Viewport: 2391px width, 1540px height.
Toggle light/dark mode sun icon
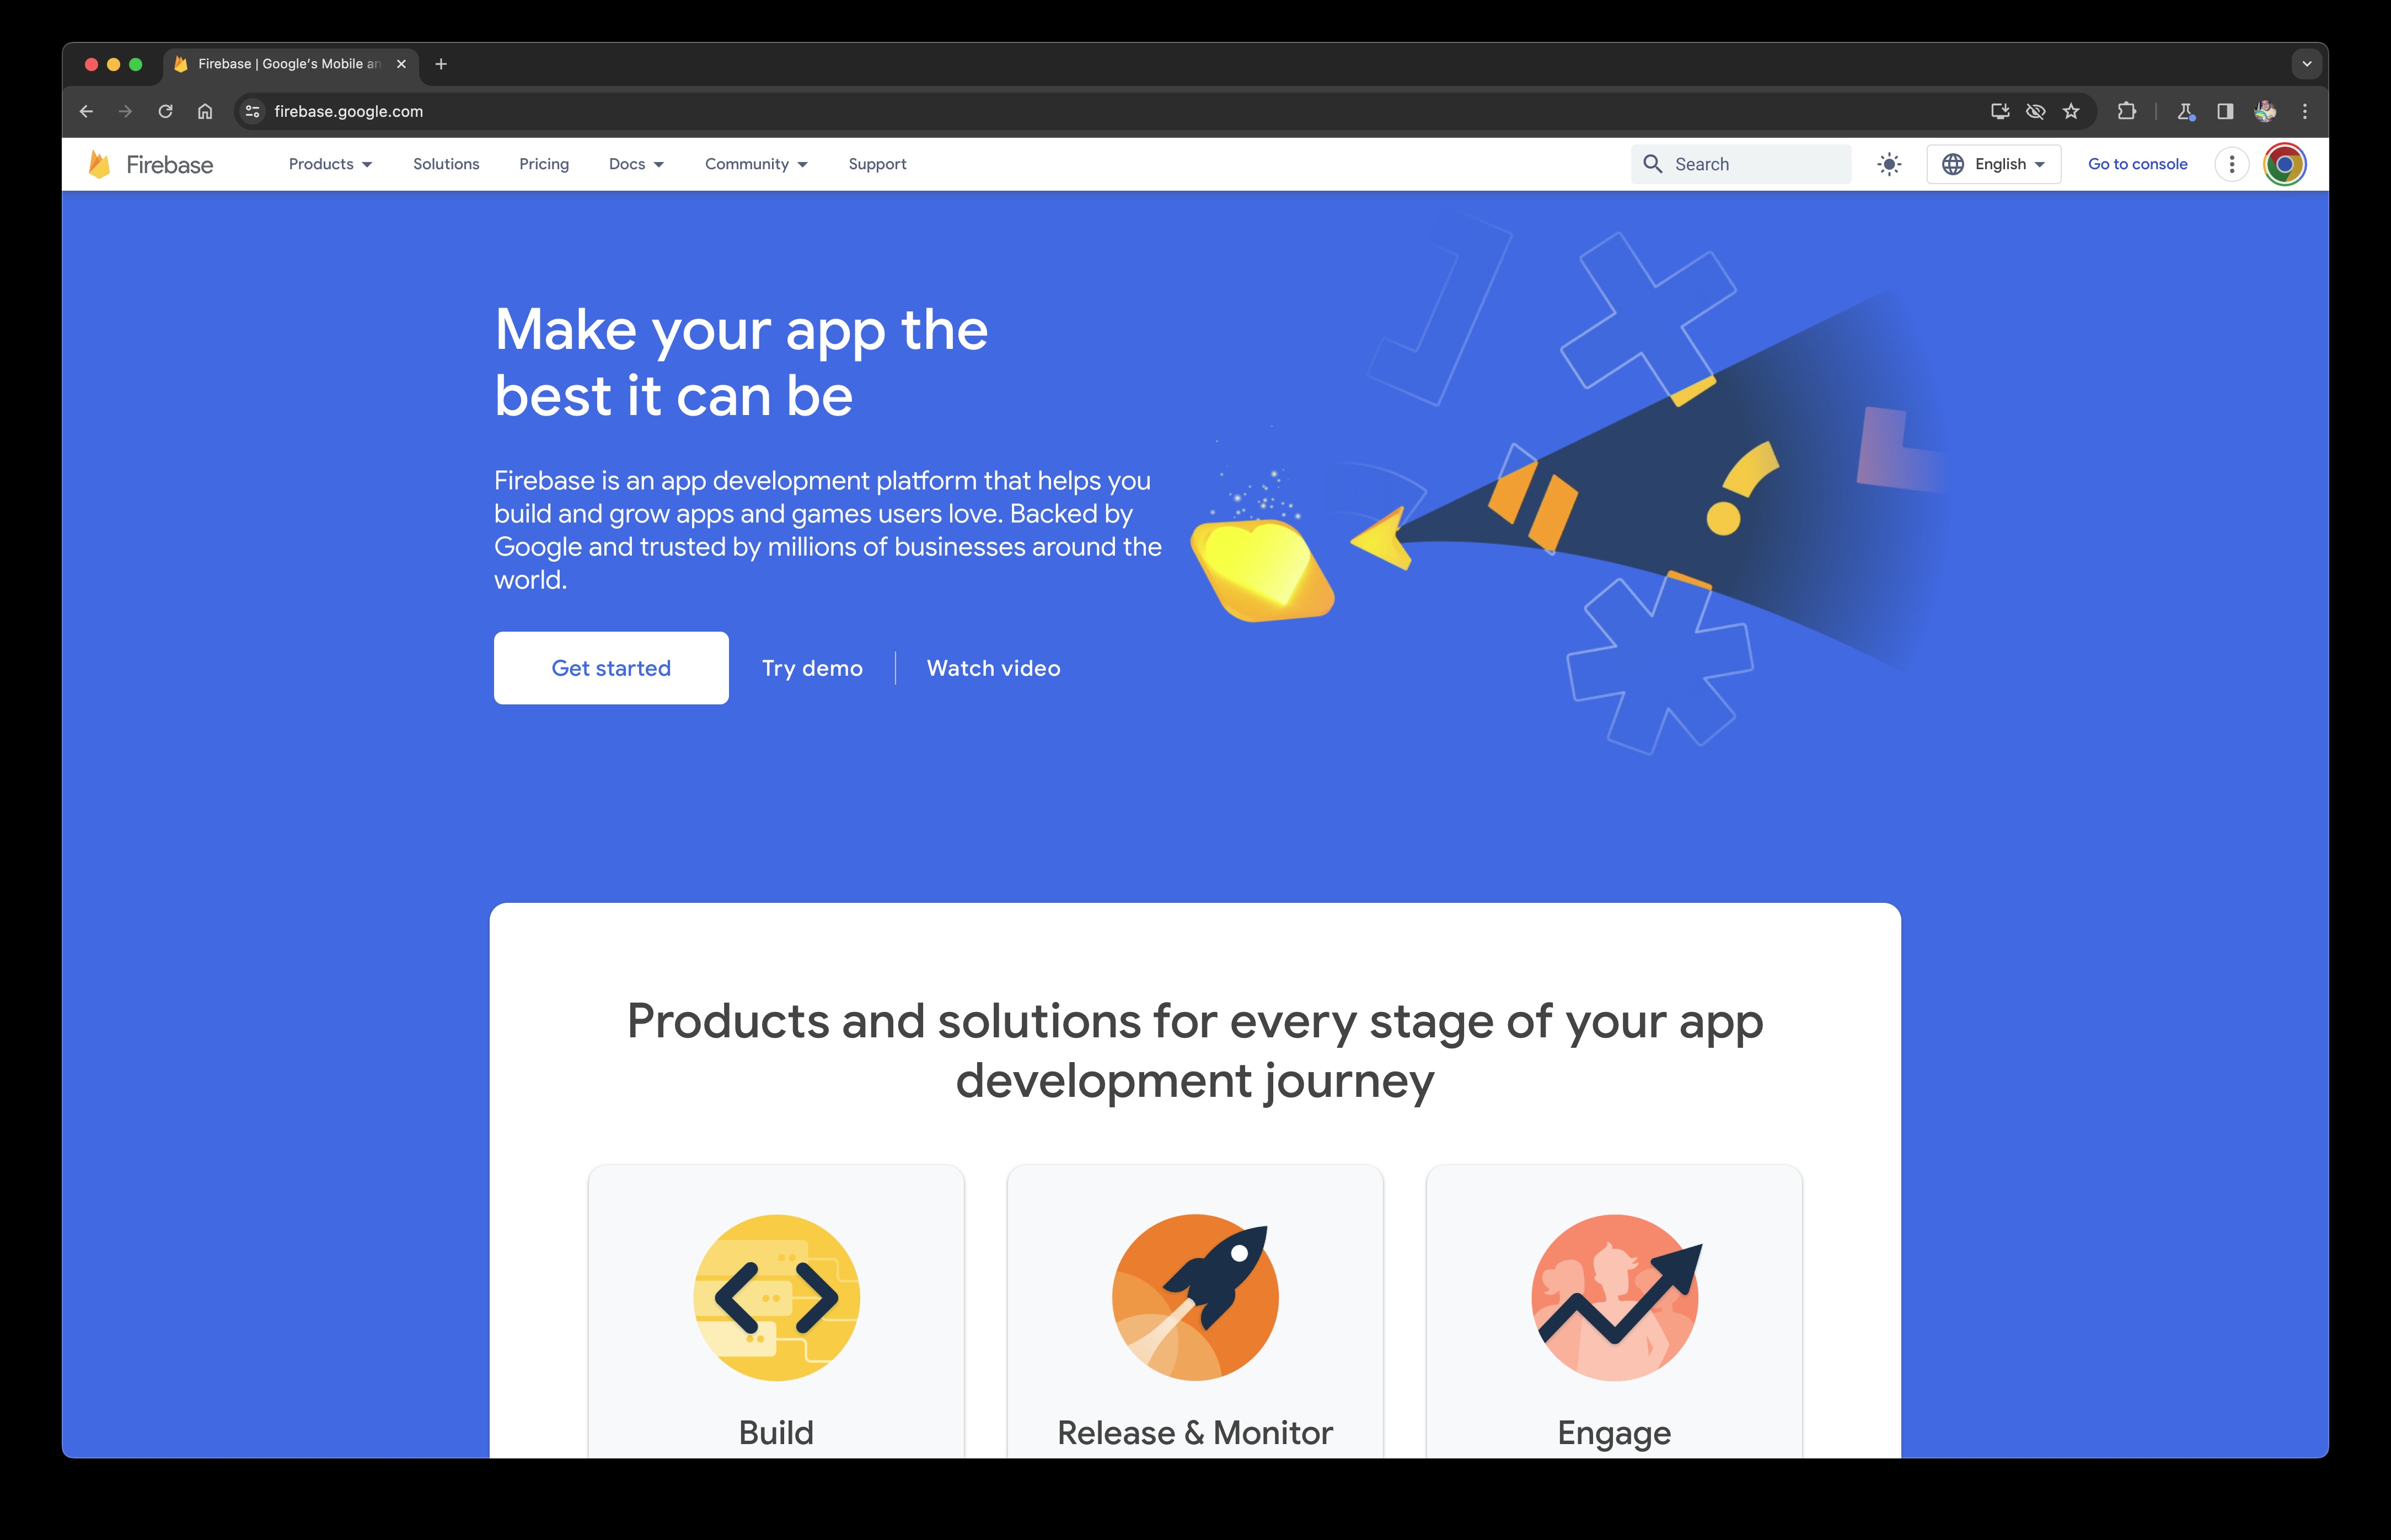[1888, 164]
